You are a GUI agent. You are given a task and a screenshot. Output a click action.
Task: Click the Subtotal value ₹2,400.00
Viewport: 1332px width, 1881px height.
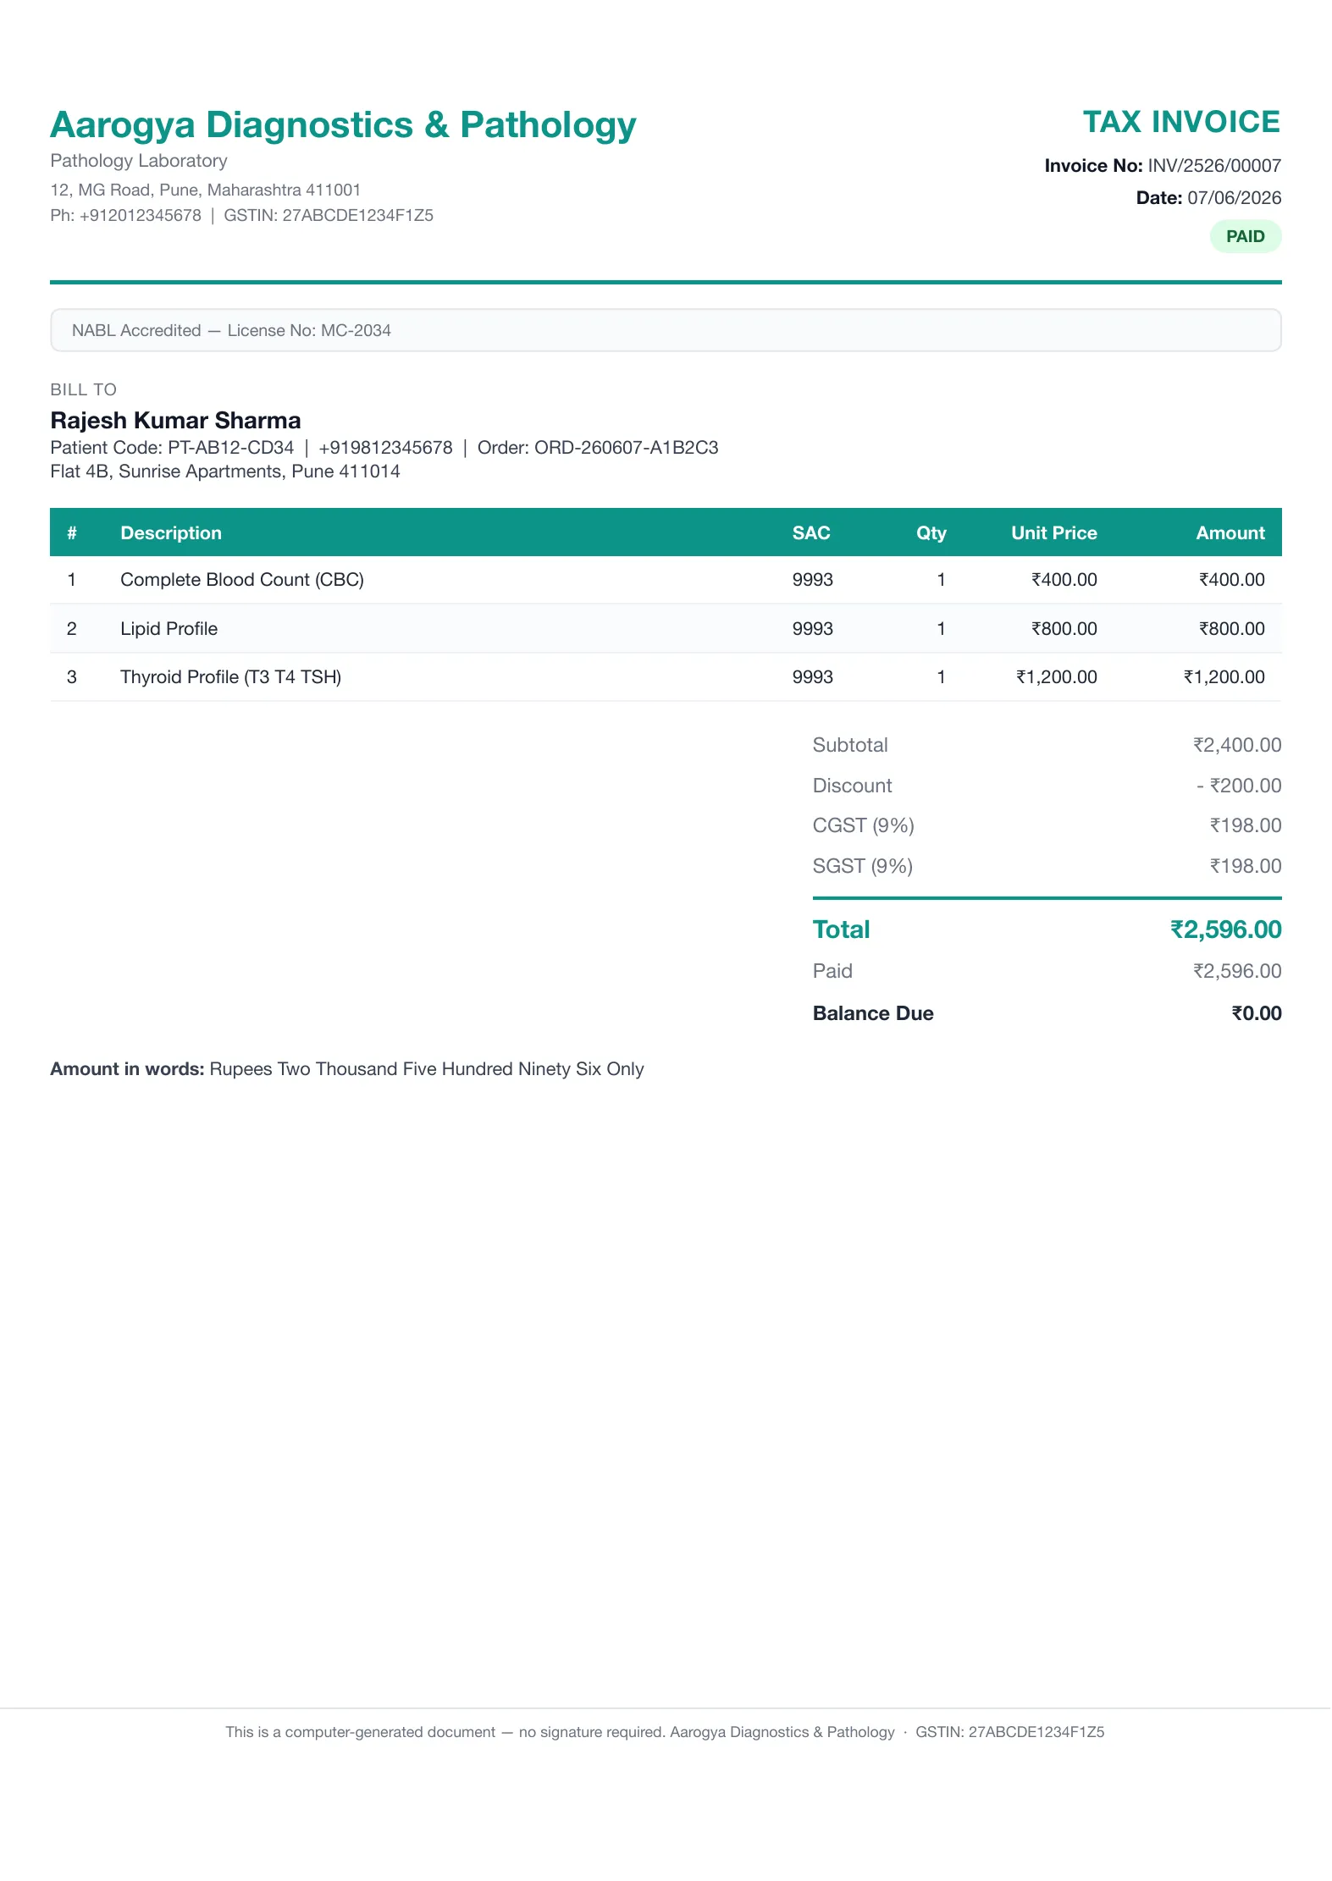(x=1237, y=746)
